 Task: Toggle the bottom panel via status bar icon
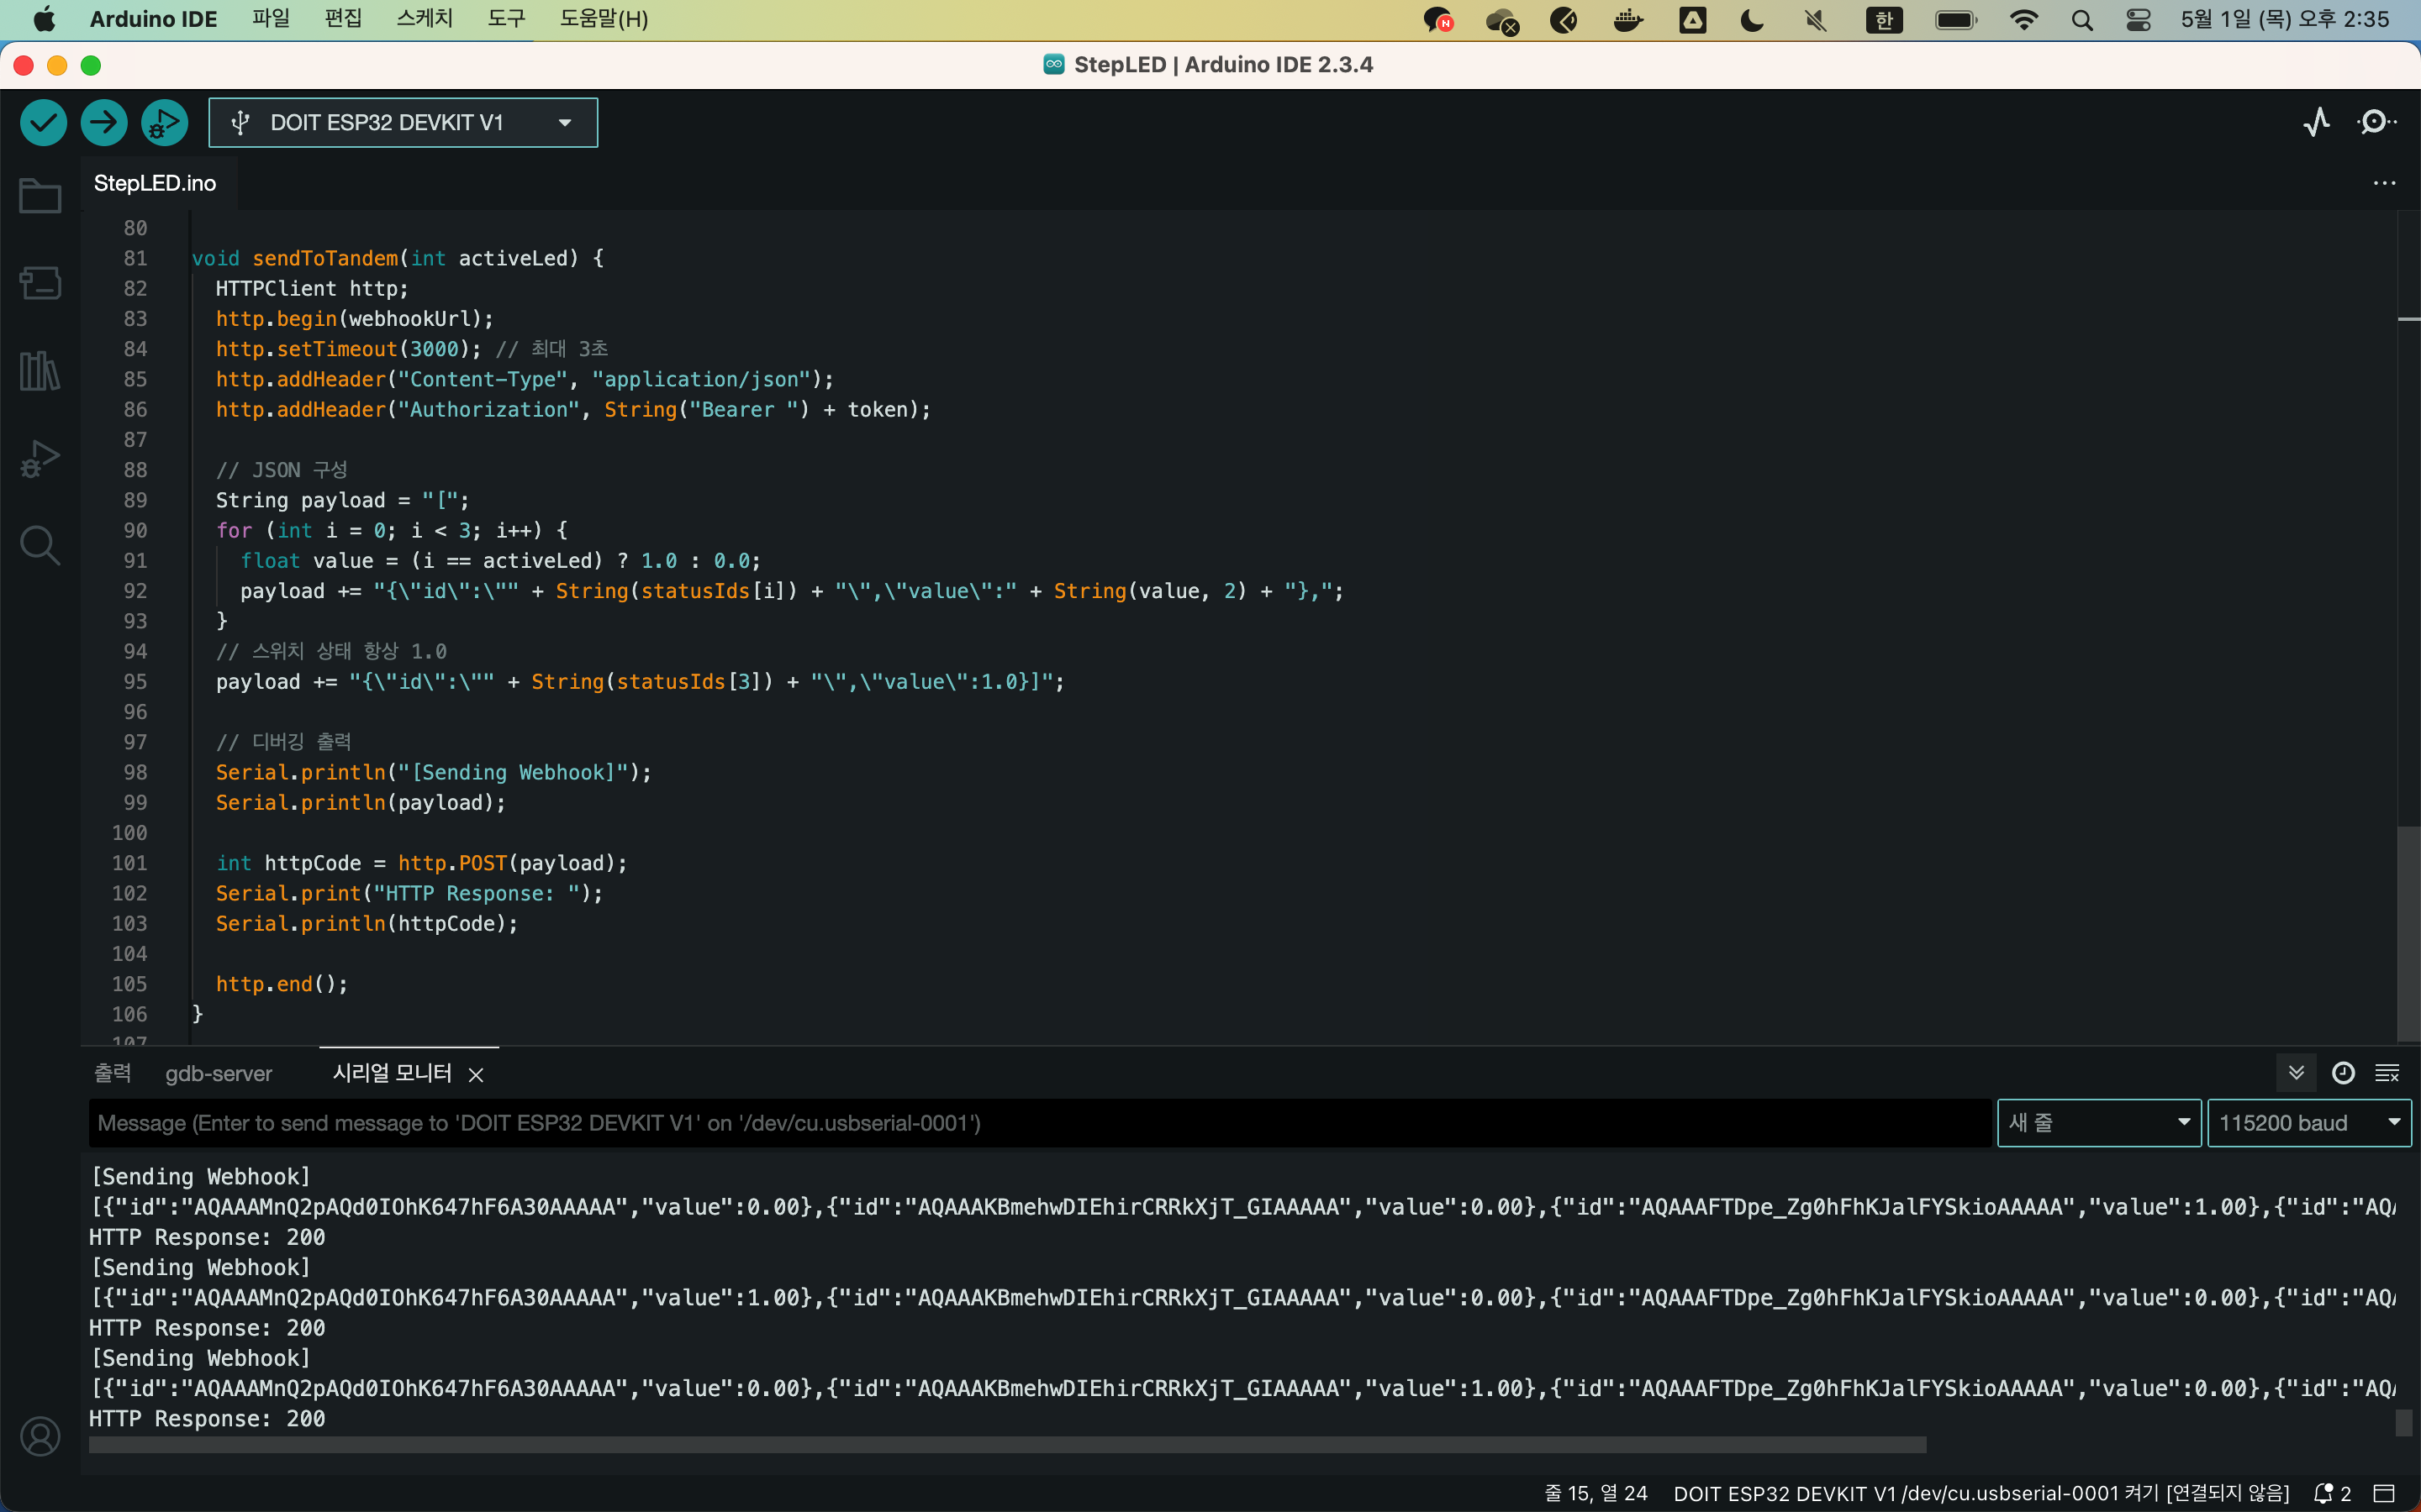coord(2385,1493)
